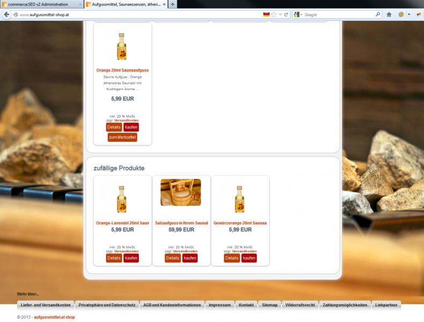
Task: Expand the address bar history dropdown arrow
Action: tap(280, 14)
